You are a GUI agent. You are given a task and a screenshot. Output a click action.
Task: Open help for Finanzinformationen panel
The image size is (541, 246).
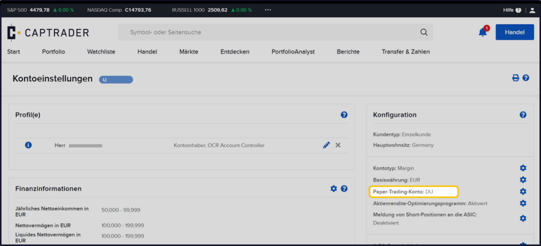[344, 188]
